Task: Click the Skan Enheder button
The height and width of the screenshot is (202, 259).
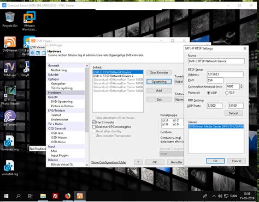Action: point(159,72)
